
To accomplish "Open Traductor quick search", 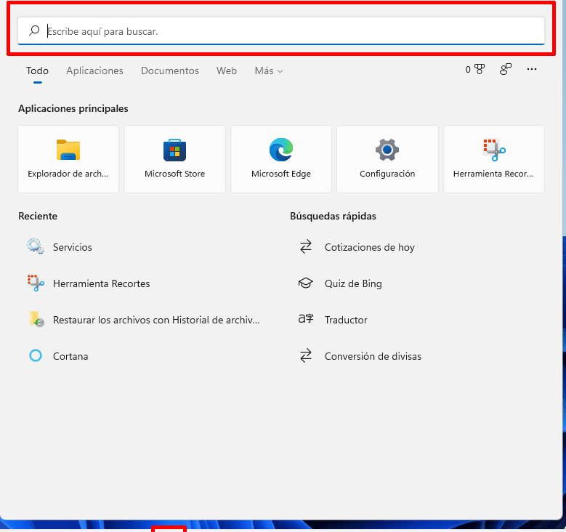I will (x=346, y=320).
